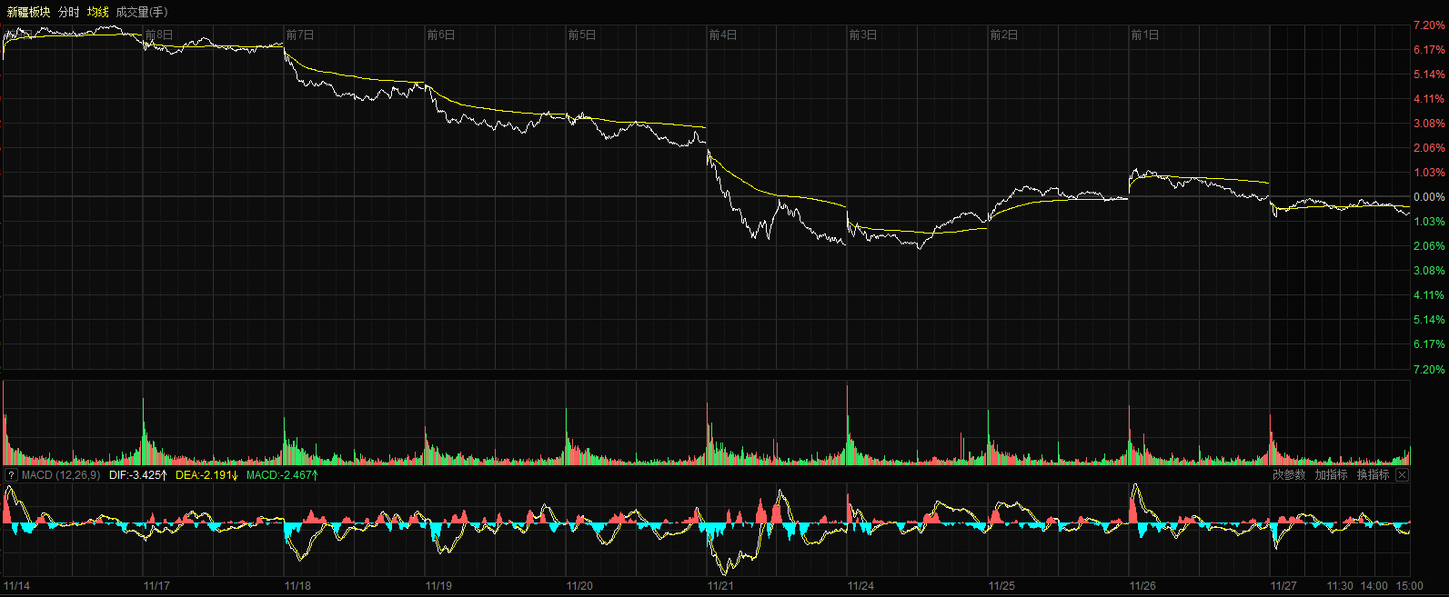Screen dimensions: 1449x597
Task: Select the 分时 label at top
Action: tap(68, 12)
